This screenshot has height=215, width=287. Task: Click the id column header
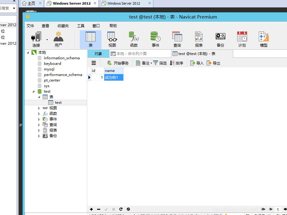pos(97,70)
